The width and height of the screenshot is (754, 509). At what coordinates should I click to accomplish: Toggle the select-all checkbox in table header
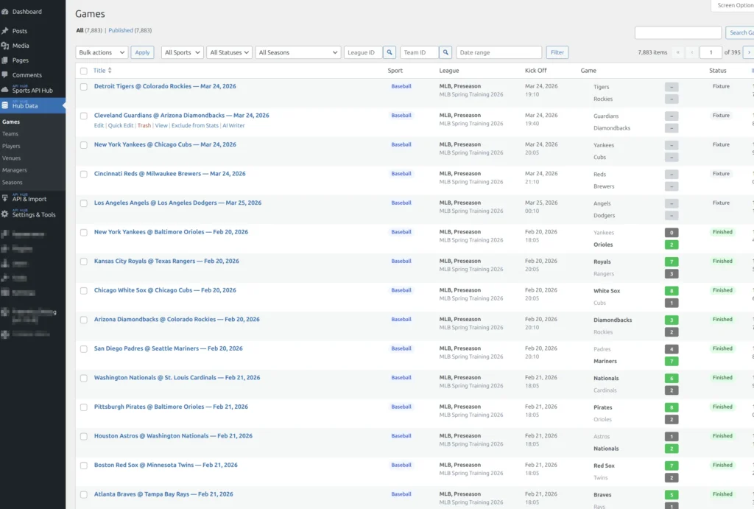coord(84,71)
